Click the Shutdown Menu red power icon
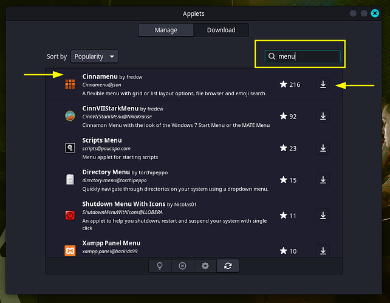Viewport: 390px width, 303px height. [70, 215]
